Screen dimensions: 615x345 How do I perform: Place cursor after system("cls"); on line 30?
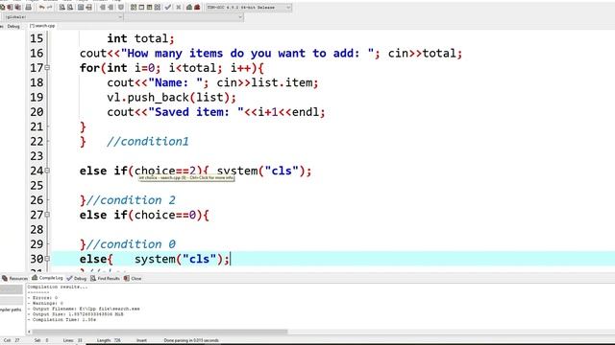tap(230, 259)
